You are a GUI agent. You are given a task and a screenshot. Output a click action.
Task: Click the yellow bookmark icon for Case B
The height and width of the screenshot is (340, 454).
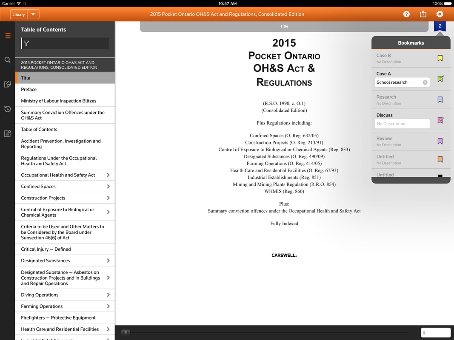tap(440, 58)
